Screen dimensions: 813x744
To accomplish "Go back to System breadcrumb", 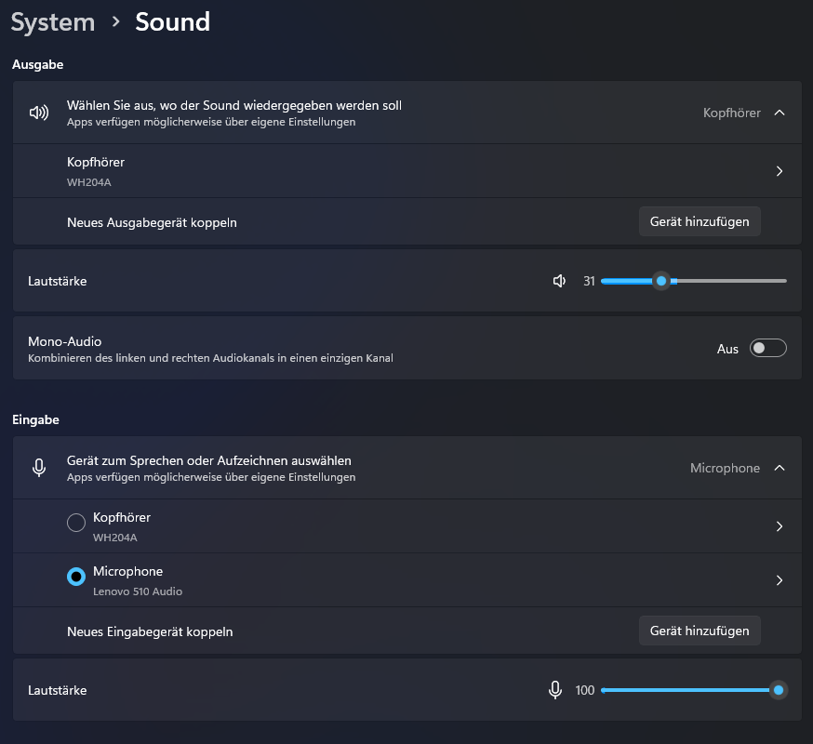I will (x=53, y=21).
